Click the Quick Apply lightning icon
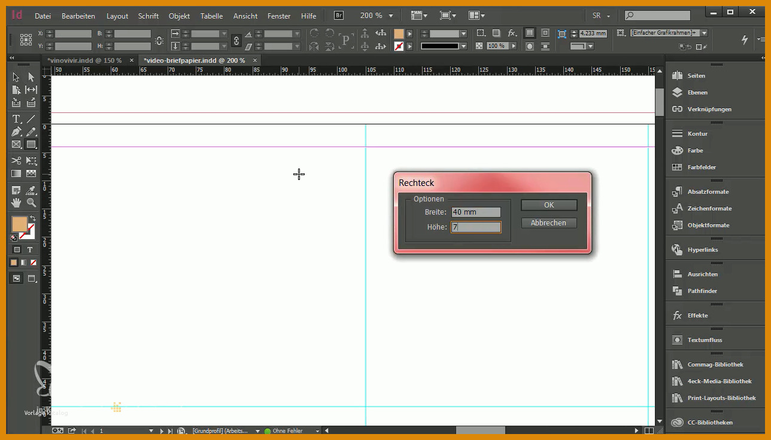Screen dimensions: 771x440 pos(745,39)
